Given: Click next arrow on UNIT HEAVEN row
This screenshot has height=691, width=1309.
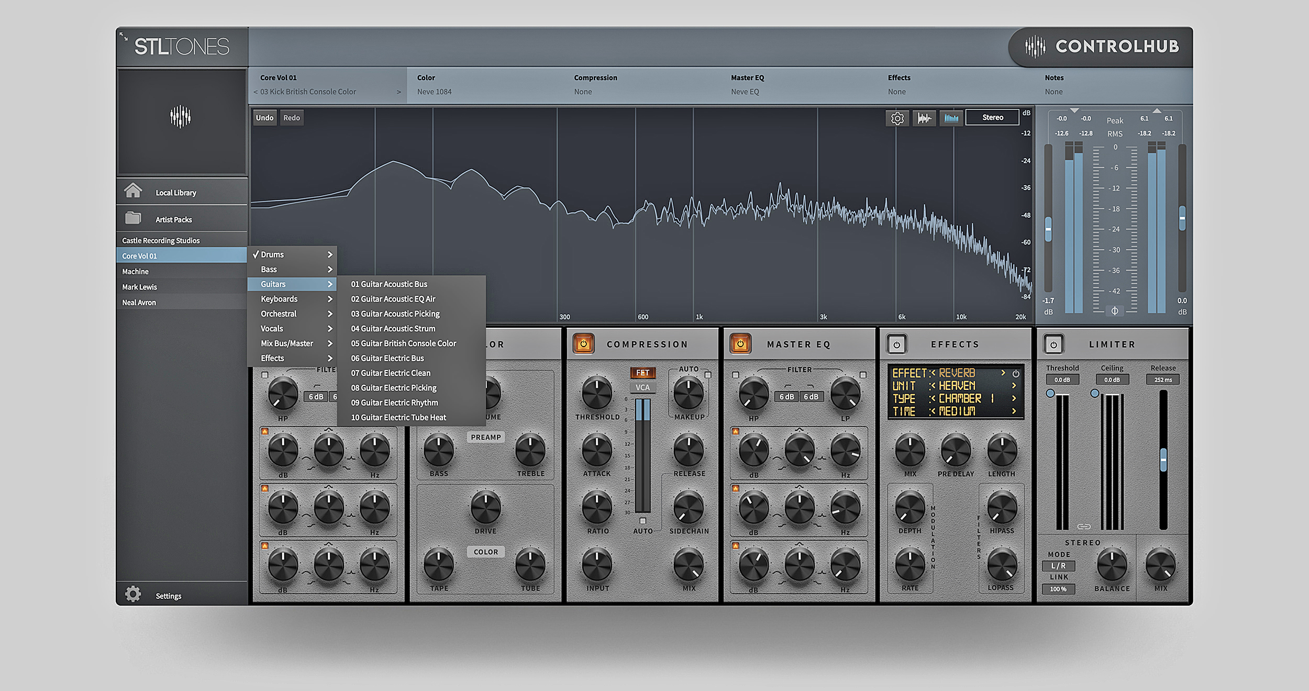Looking at the screenshot, I should [x=1014, y=385].
